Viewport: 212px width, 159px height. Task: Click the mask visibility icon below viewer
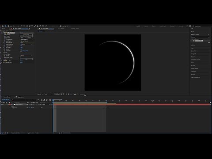[x=59, y=94]
